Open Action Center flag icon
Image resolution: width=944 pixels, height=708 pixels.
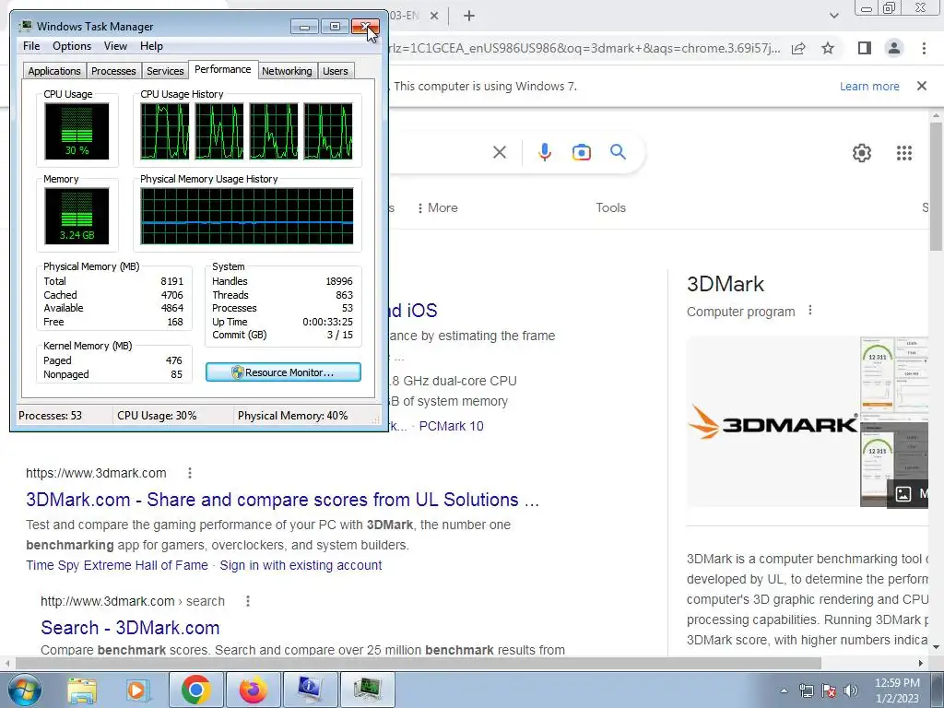click(x=829, y=690)
